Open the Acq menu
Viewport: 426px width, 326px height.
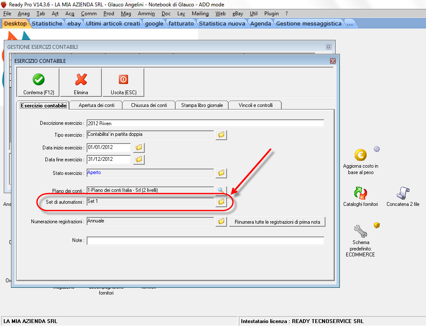pyautogui.click(x=70, y=14)
